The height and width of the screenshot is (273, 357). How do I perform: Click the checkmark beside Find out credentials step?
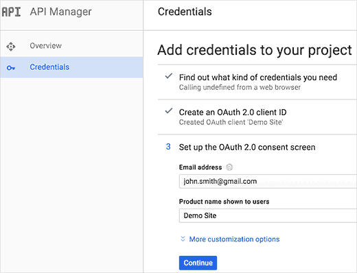click(169, 76)
